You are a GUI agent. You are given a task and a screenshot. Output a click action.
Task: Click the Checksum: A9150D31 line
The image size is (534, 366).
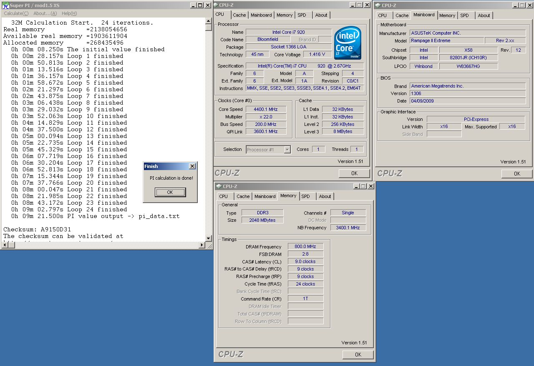coord(37,229)
